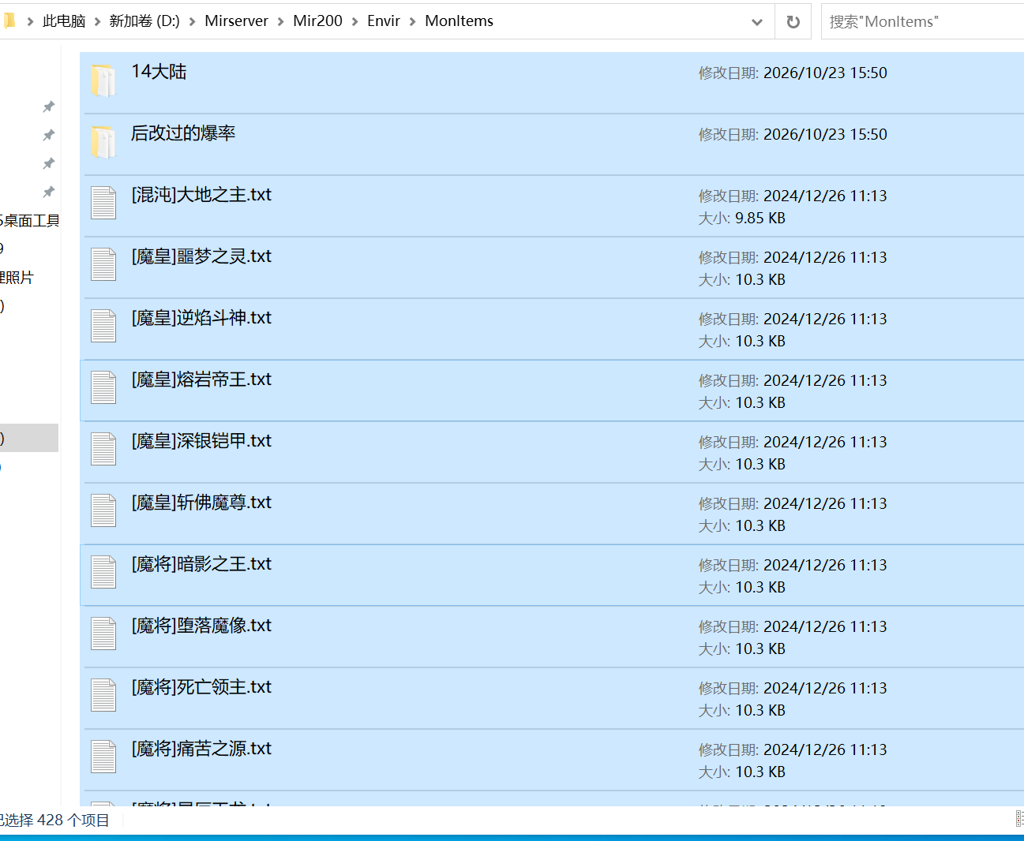The height and width of the screenshot is (841, 1024).
Task: Click the file name [魔皇]噩梦之灵.txt
Action: click(201, 256)
